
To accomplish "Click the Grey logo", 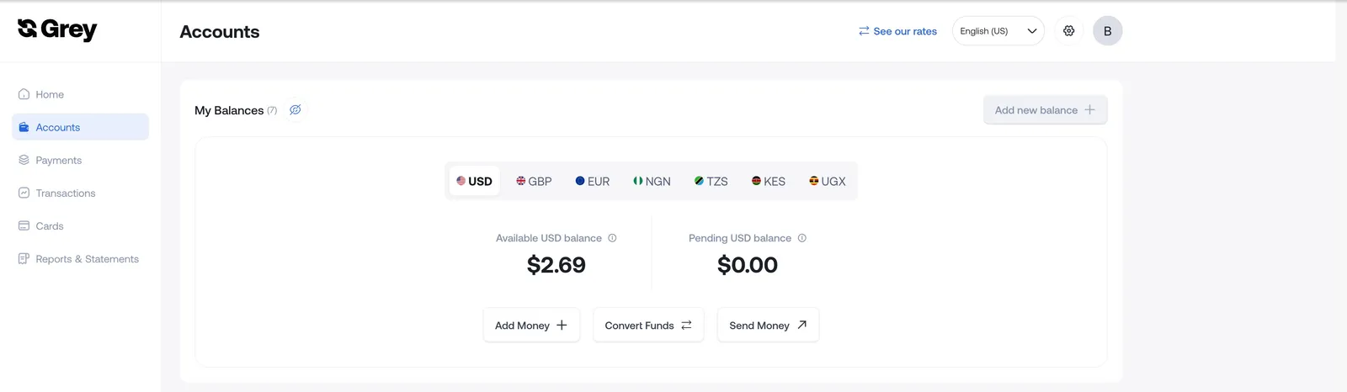I will (57, 30).
